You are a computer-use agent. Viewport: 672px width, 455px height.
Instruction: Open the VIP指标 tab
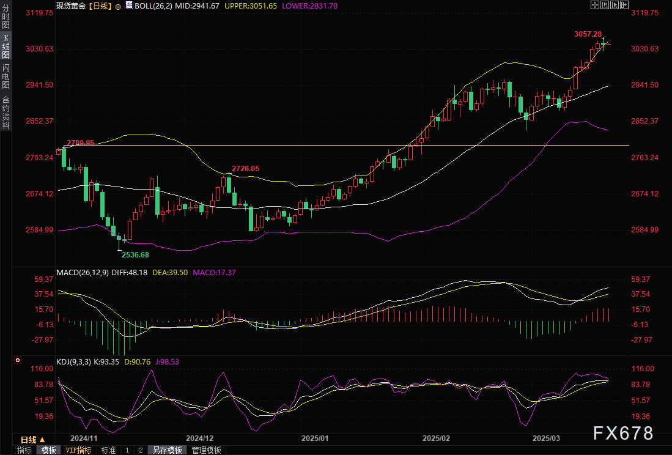pos(78,450)
